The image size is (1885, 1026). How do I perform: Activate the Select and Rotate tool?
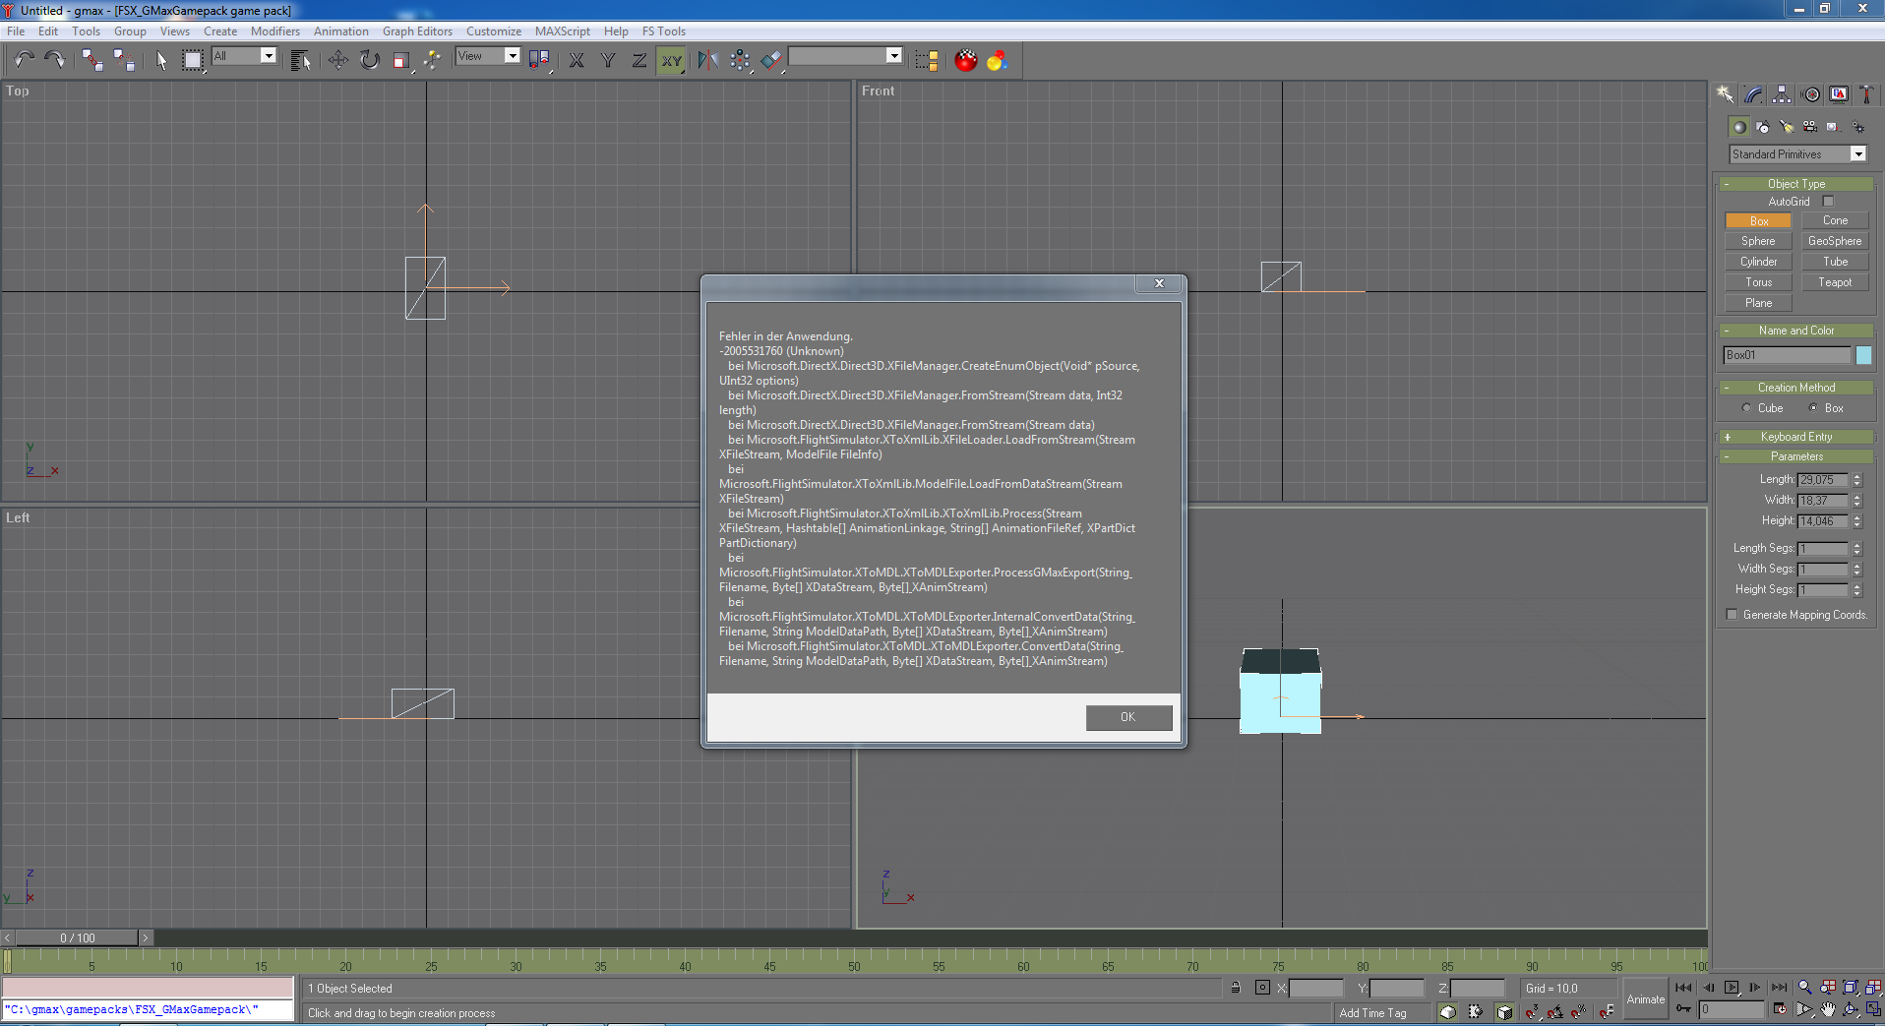(x=370, y=60)
